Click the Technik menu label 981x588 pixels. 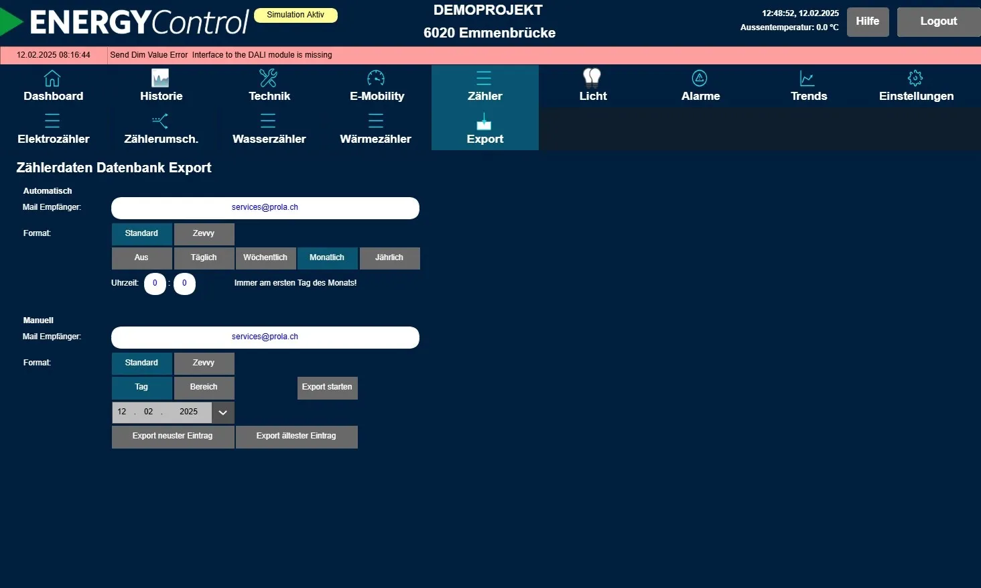[269, 96]
